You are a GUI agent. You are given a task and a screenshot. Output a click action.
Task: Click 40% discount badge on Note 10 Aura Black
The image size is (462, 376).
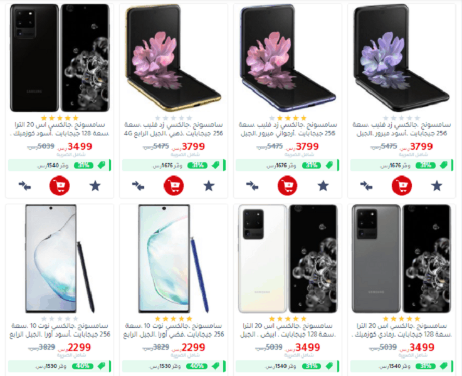click(x=83, y=366)
